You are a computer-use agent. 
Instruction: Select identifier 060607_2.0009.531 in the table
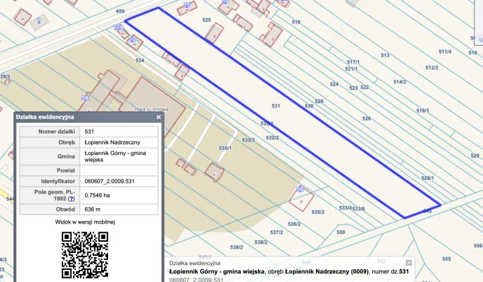tap(109, 181)
